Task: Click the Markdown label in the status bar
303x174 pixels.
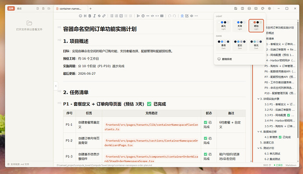Action: coord(291,165)
